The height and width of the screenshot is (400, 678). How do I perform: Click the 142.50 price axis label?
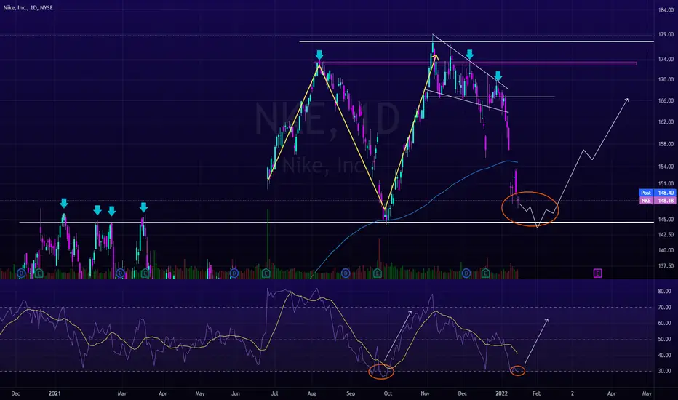point(666,235)
